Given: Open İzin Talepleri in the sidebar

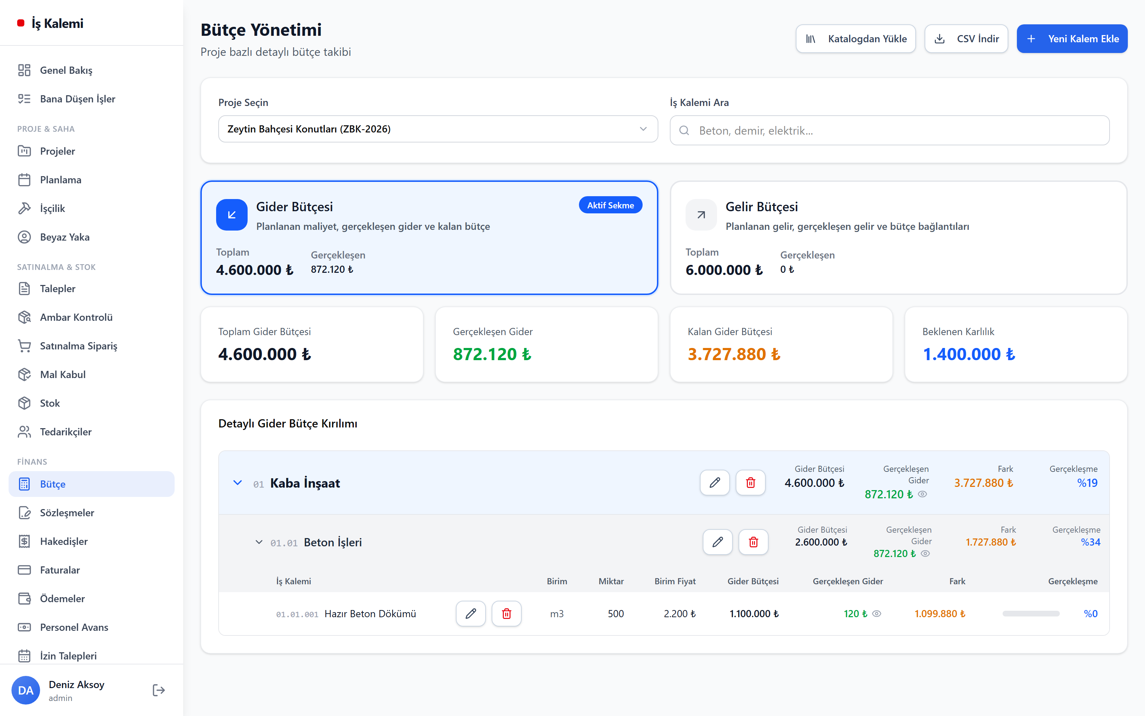Looking at the screenshot, I should click(x=91, y=656).
